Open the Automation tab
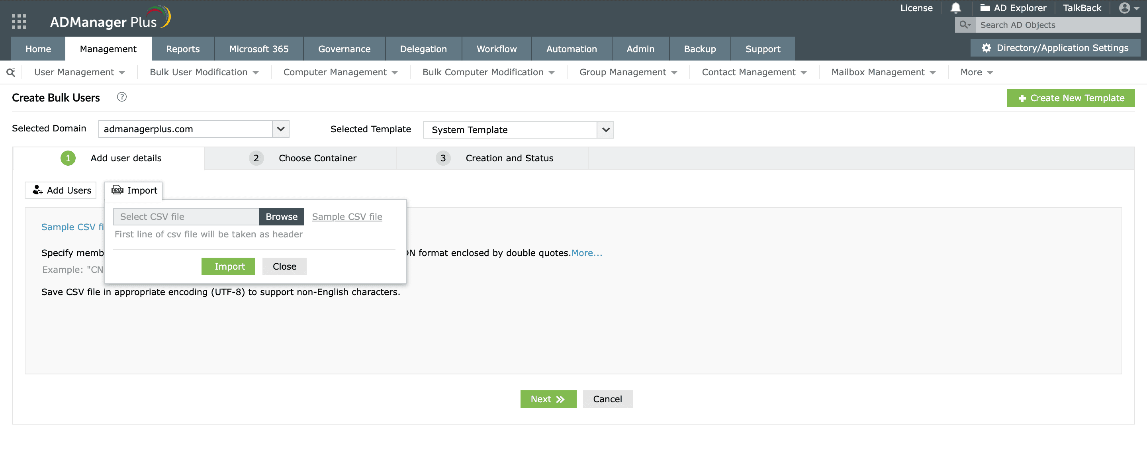The width and height of the screenshot is (1147, 462). click(571, 49)
